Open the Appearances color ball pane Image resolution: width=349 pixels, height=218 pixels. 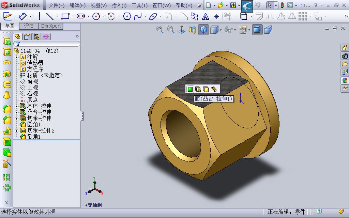(345, 80)
